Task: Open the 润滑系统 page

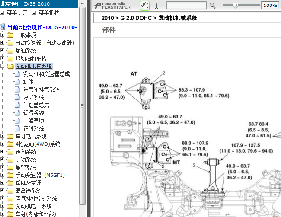Action: [33, 113]
